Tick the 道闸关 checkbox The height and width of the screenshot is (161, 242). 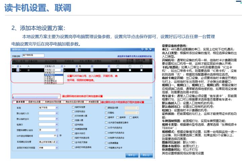[x=131, y=117]
